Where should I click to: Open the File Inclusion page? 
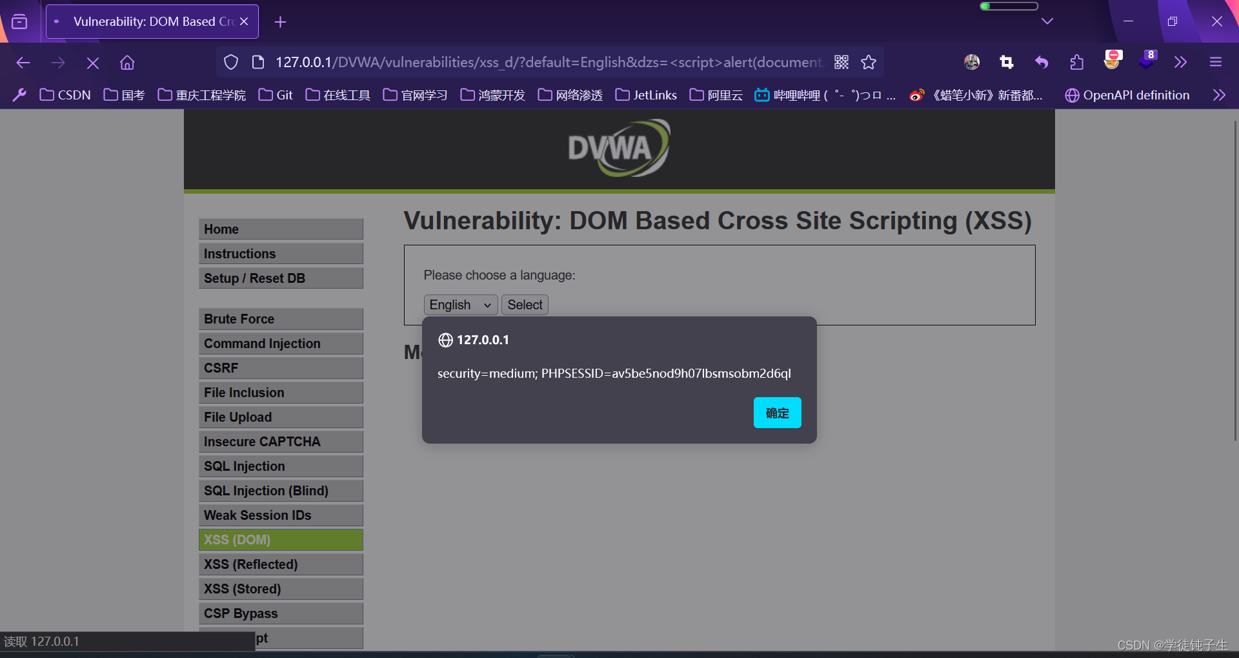[x=281, y=393]
